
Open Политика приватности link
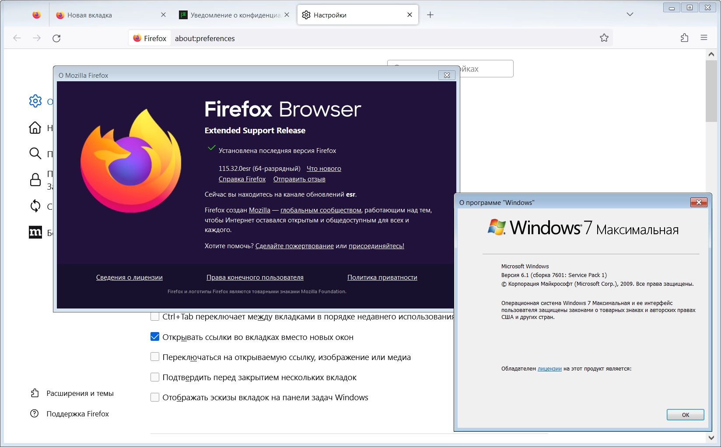coord(382,277)
